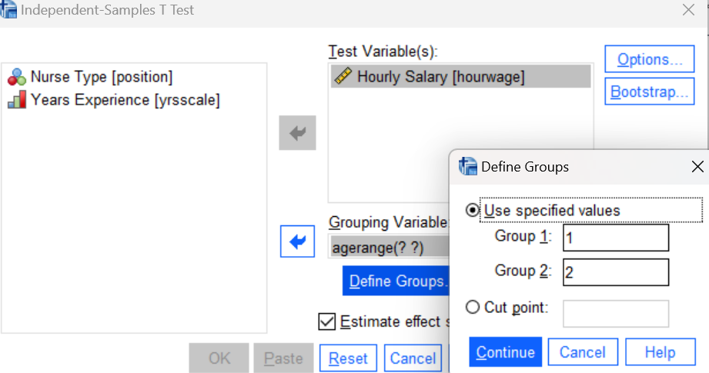Click the Group 2 value field
The height and width of the screenshot is (373, 709).
point(616,271)
